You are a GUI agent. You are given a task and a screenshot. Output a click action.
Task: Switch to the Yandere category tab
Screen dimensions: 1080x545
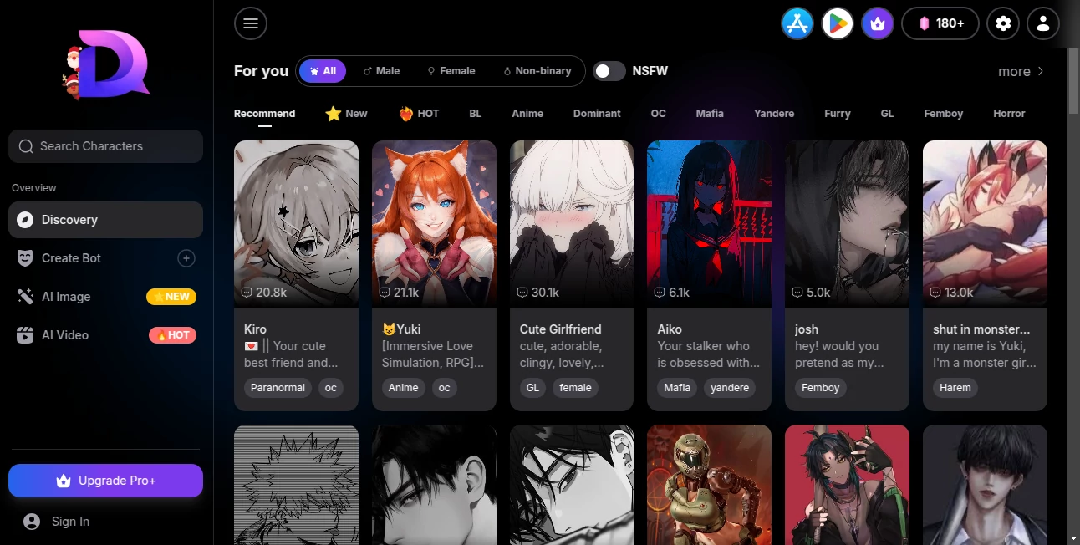click(773, 113)
